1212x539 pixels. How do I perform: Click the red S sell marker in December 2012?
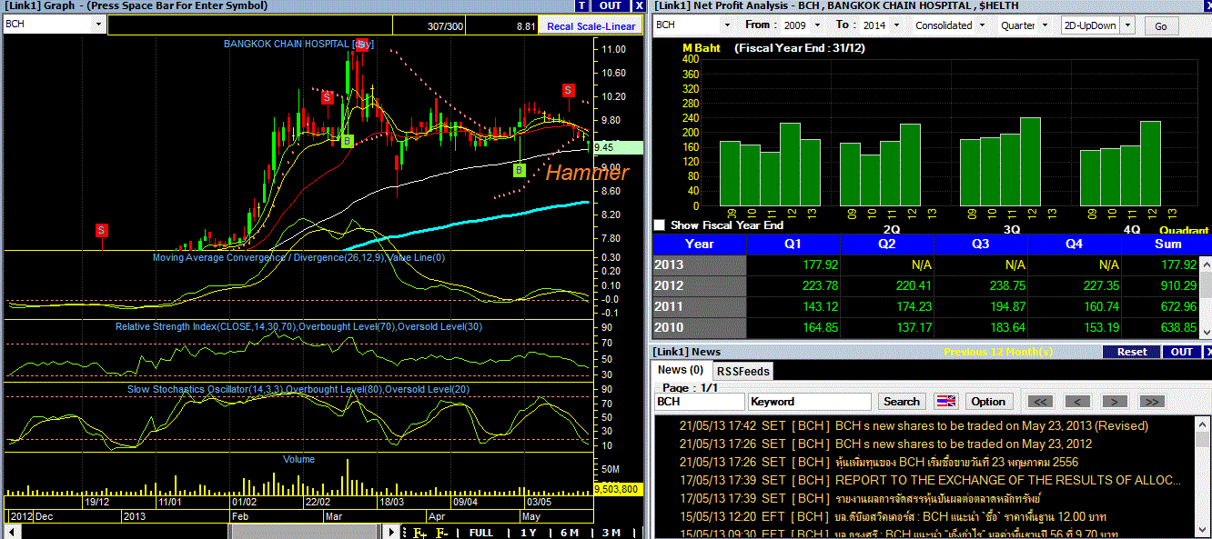[x=101, y=230]
